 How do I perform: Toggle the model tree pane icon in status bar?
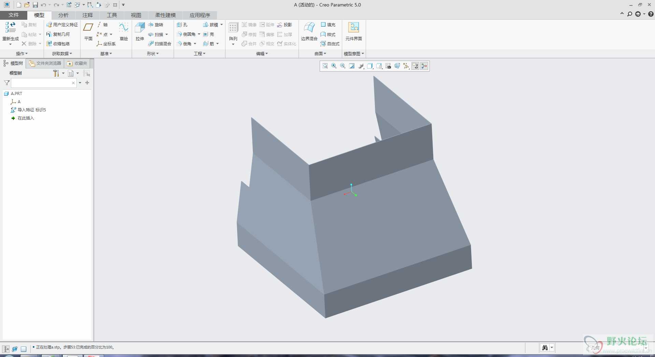[x=6, y=349]
